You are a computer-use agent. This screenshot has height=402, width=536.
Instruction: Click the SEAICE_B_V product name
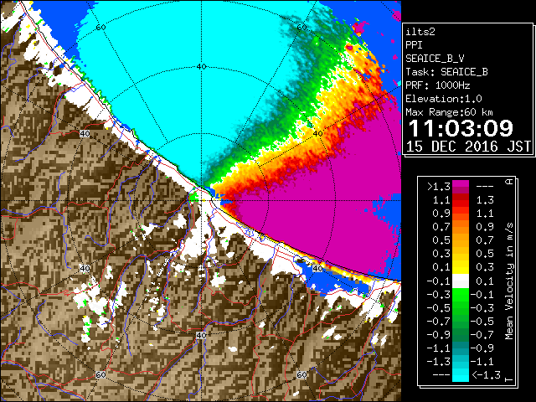[x=435, y=59]
